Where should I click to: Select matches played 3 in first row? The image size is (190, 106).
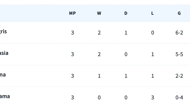click(72, 33)
